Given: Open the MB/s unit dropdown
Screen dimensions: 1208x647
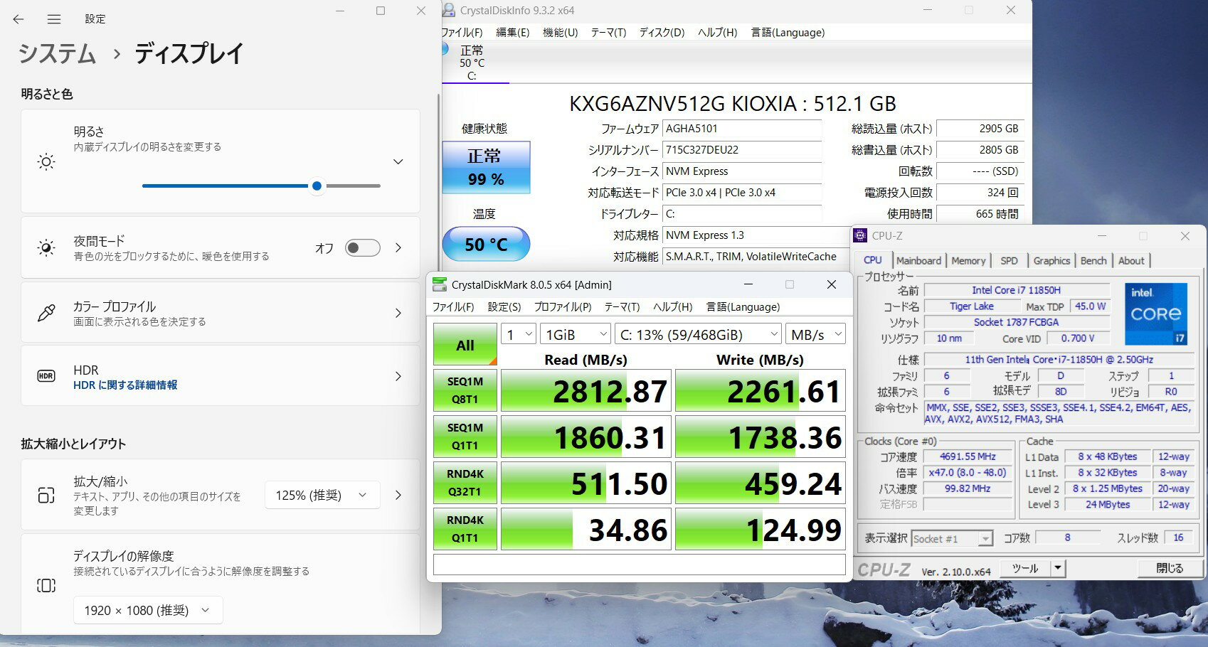Looking at the screenshot, I should [x=815, y=334].
